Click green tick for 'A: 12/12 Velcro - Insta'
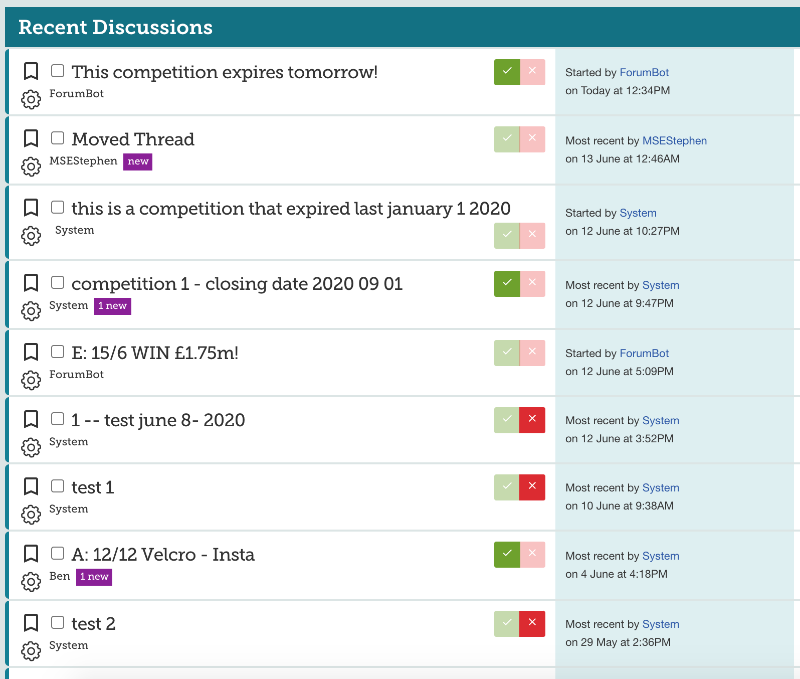 pos(507,555)
